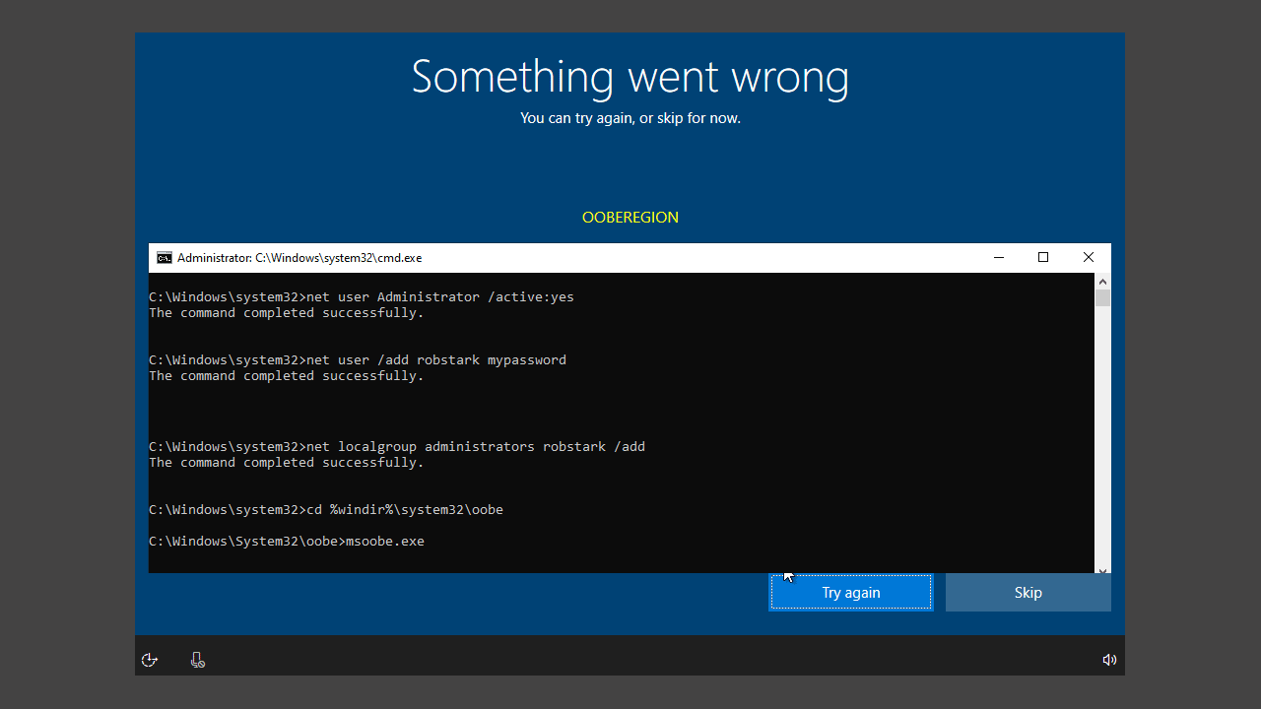Click the 'Something went wrong' heading
This screenshot has width=1261, height=709.
(x=630, y=77)
